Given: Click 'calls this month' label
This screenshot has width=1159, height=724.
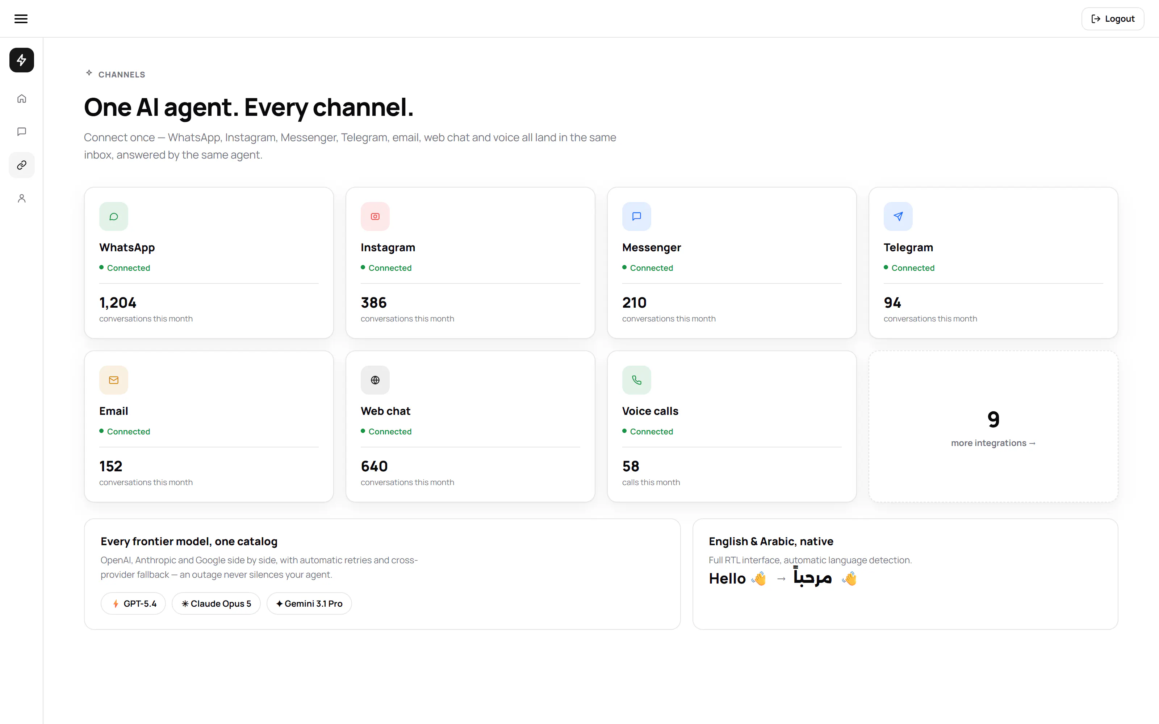Looking at the screenshot, I should tap(651, 482).
